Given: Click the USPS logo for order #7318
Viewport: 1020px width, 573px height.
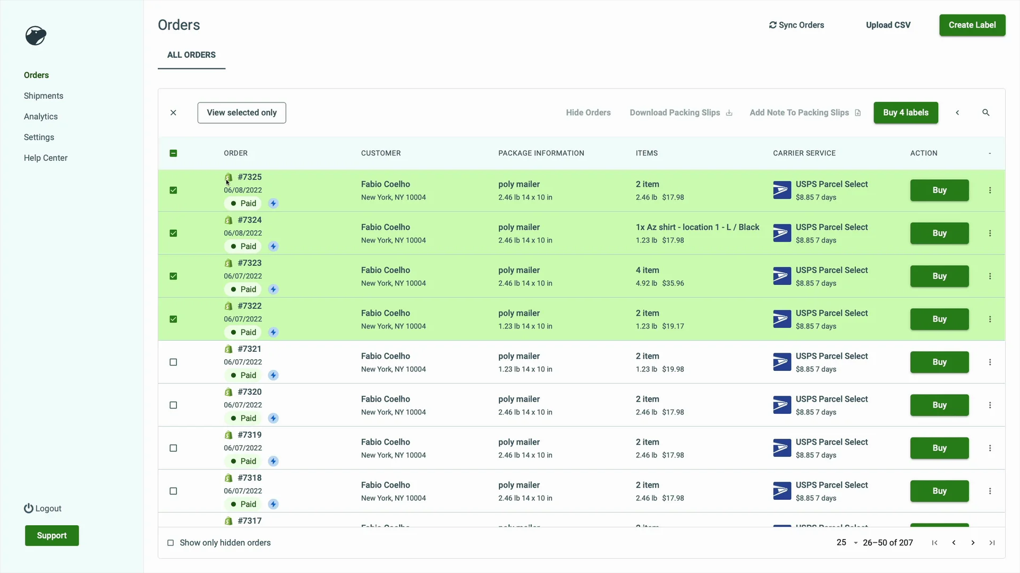Looking at the screenshot, I should [782, 491].
